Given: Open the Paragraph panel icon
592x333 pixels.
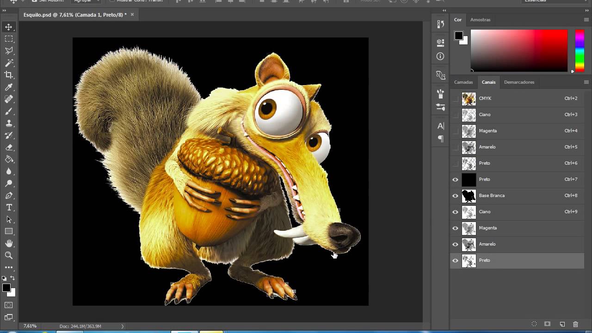Looking at the screenshot, I should (x=440, y=139).
